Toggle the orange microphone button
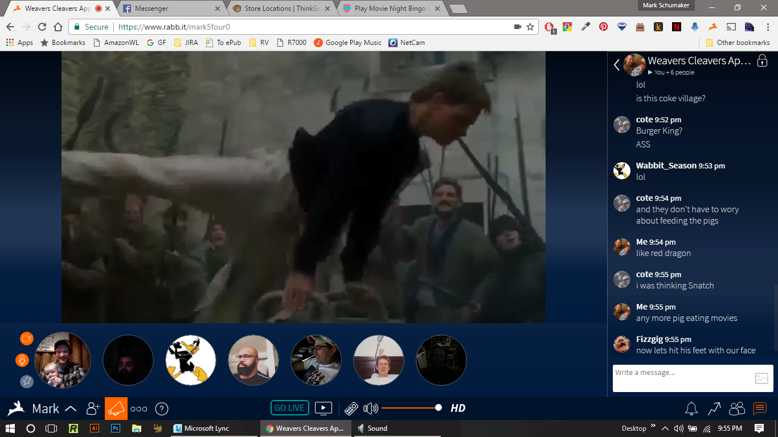778x437 pixels. pos(22,360)
